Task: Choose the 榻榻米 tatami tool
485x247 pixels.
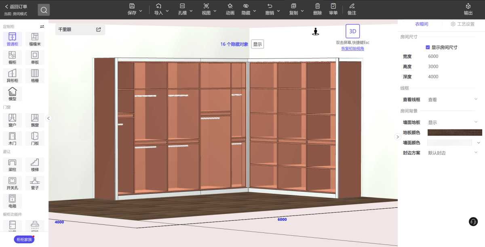Action: [35, 39]
